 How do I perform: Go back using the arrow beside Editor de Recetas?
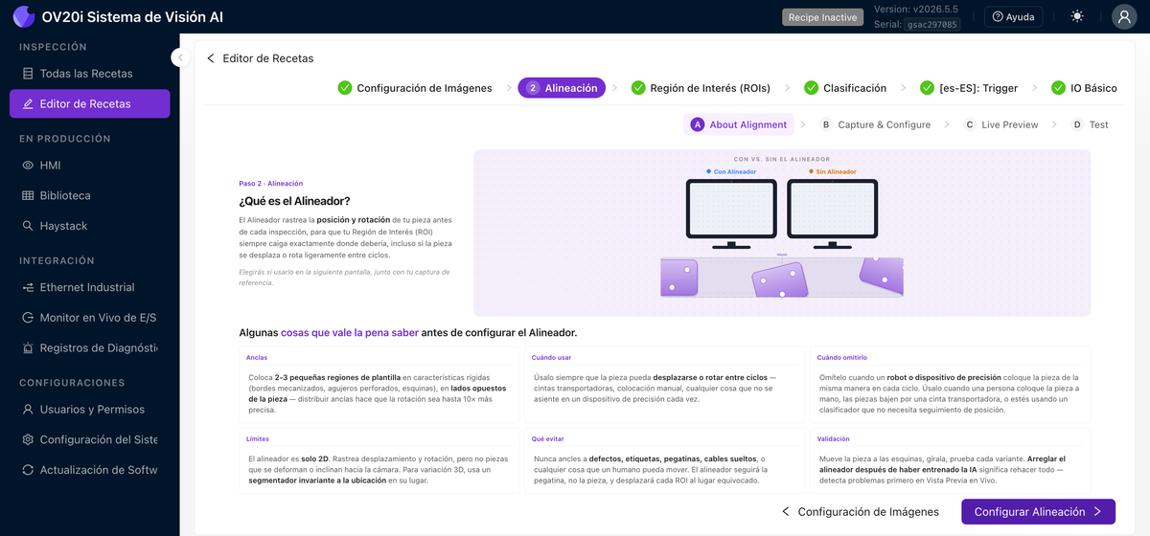[x=211, y=58]
